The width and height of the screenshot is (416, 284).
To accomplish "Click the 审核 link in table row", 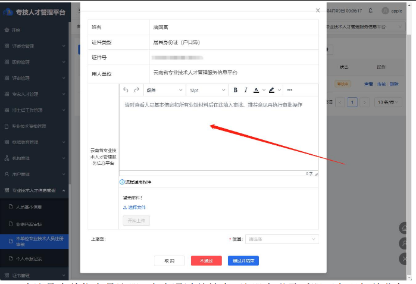I will [381, 84].
